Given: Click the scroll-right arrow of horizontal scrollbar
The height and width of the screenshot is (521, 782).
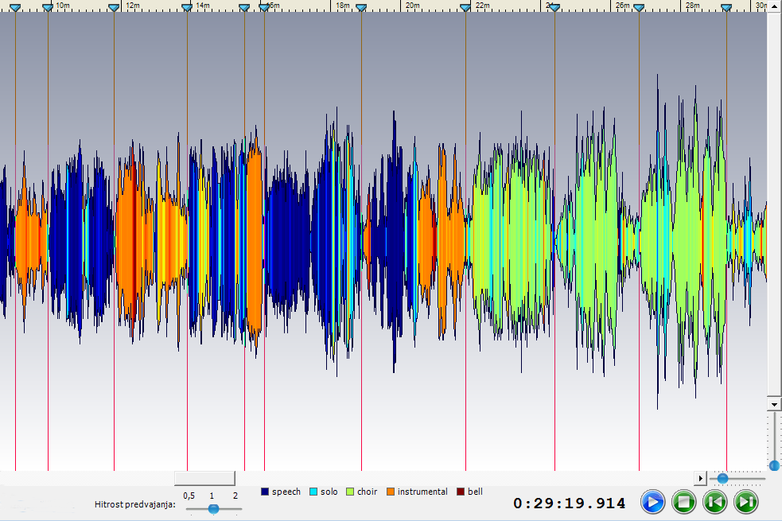Looking at the screenshot, I should tap(700, 478).
